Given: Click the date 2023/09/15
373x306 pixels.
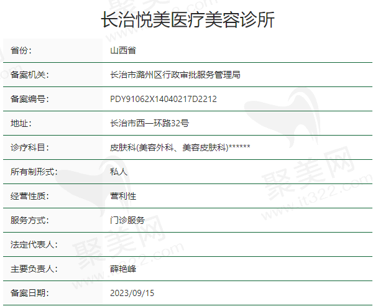Looking at the screenshot, I should click(132, 293).
